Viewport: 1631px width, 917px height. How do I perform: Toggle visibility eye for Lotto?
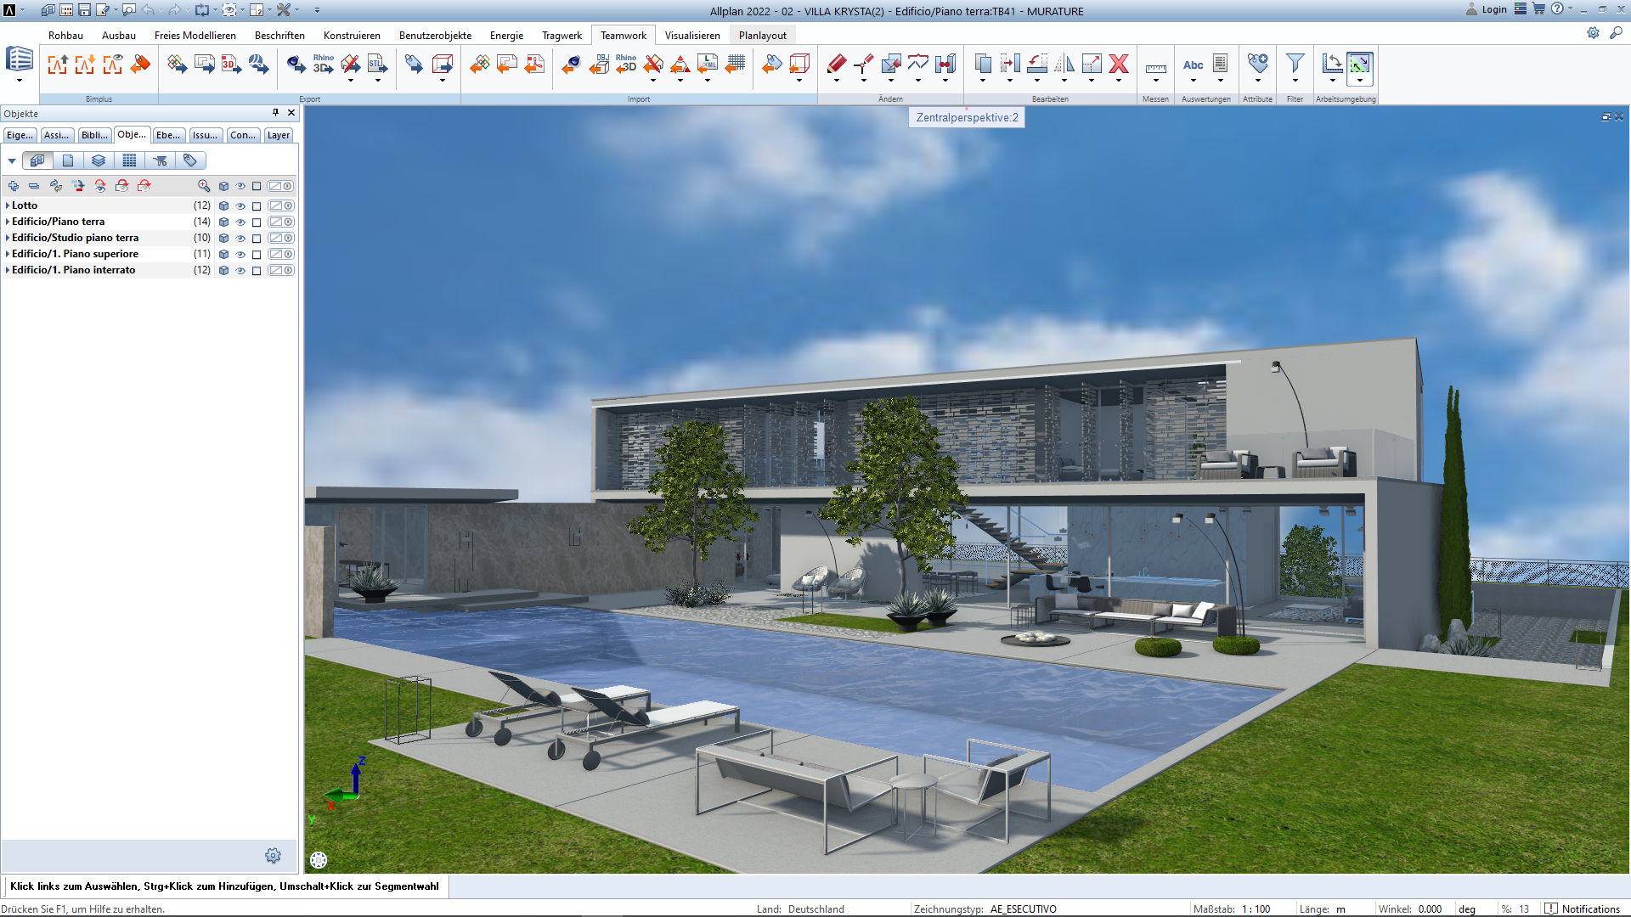click(240, 206)
